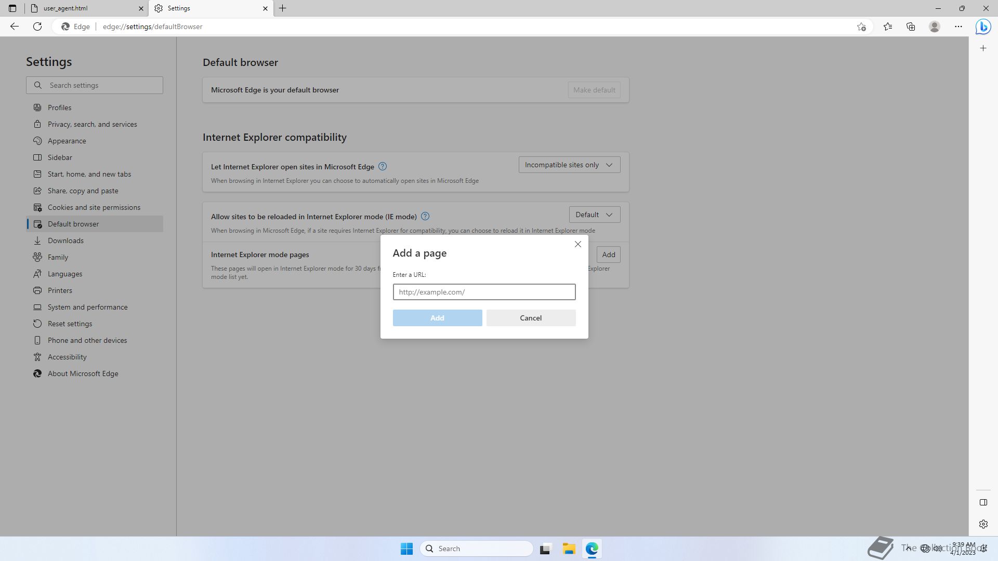Expand the IE mode Default dropdown
998x561 pixels.
pyautogui.click(x=595, y=215)
